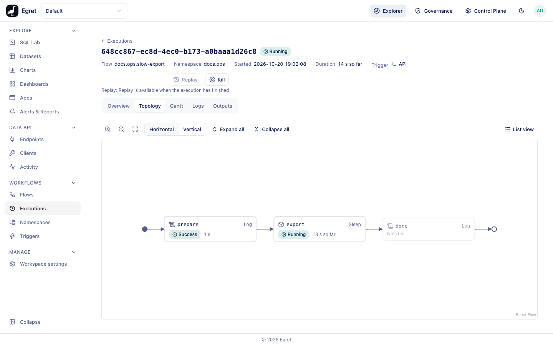Select Horizontal layout option
The height and width of the screenshot is (346, 553).
(x=162, y=129)
